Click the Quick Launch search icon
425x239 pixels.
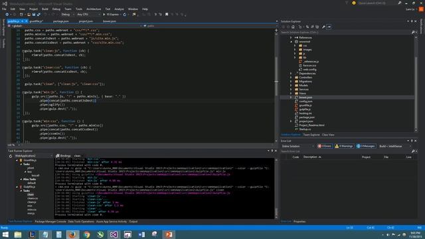[400, 3]
